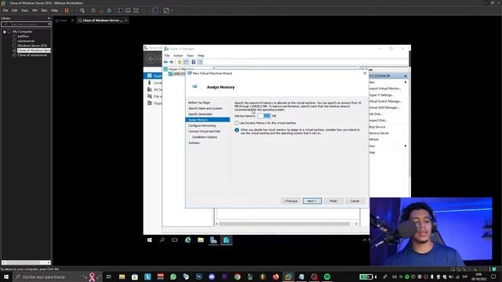Close the Clone of Windows Server tab
This screenshot has width=502, height=282.
tap(125, 20)
